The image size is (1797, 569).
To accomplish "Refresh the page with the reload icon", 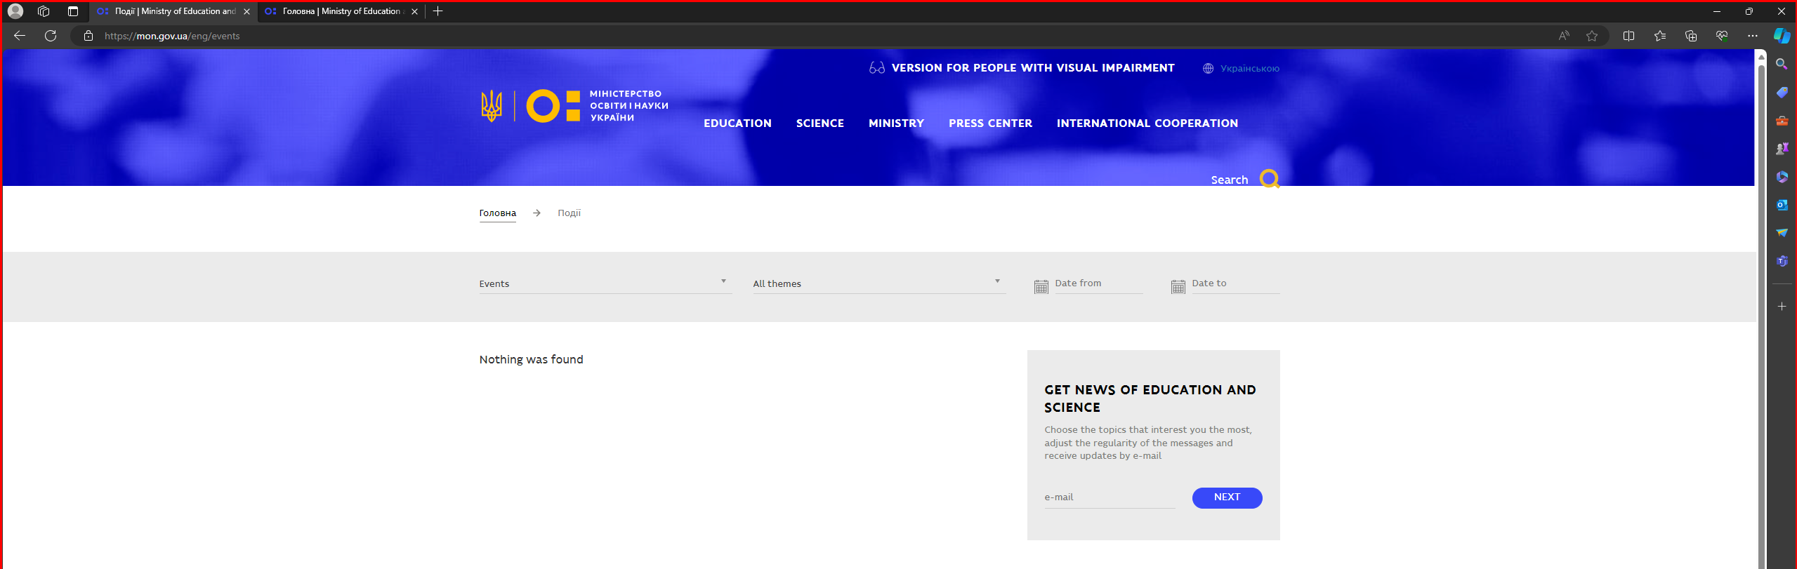I will 51,36.
